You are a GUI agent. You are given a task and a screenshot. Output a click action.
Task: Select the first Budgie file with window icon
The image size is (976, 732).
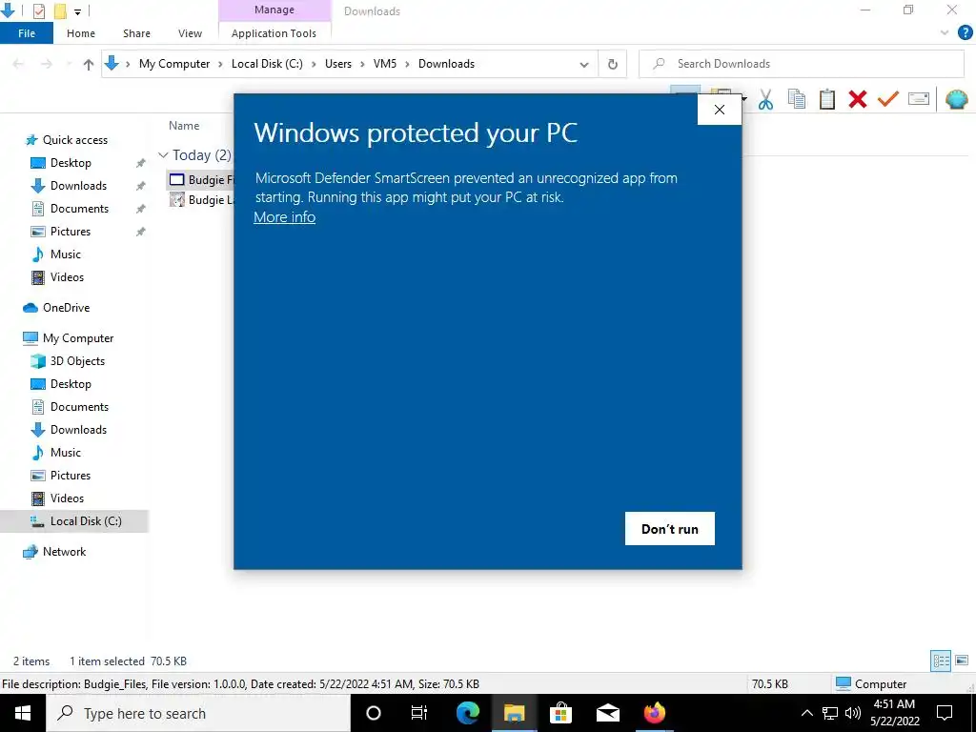coord(202,180)
